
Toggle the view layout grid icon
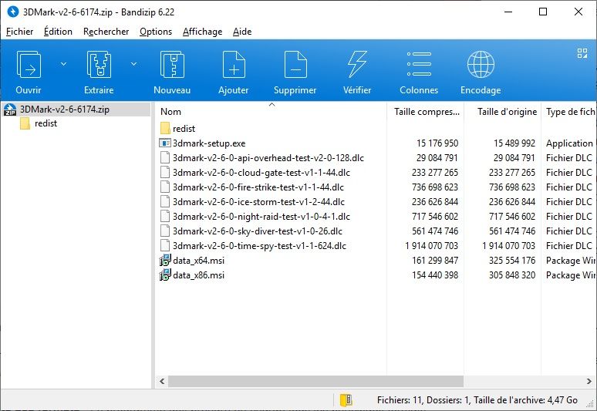[582, 53]
